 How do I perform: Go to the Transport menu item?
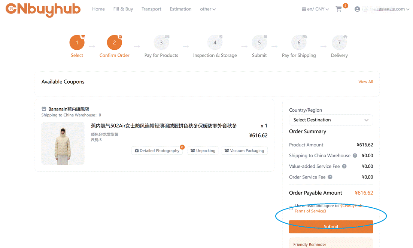pos(151,9)
